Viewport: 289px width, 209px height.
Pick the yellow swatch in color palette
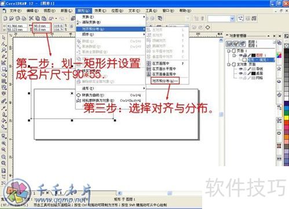pos(287,118)
